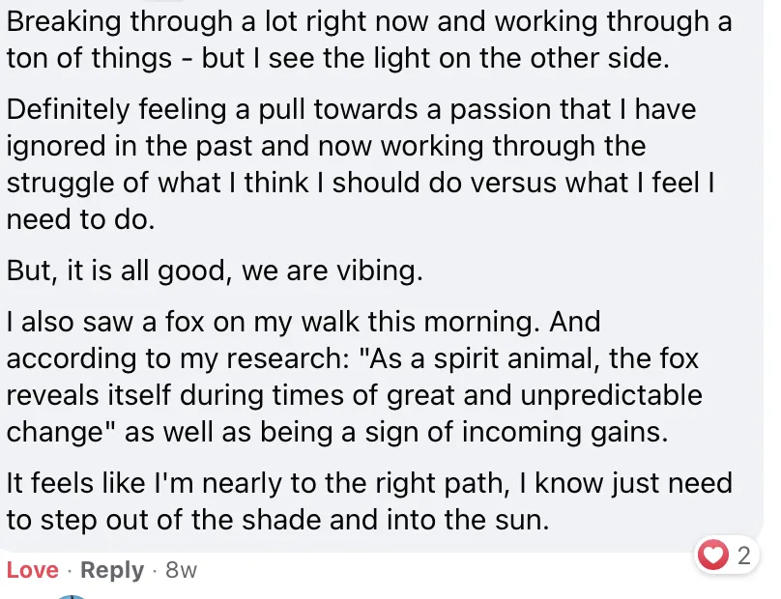781x599 pixels.
Task: Click the partial profile avatar below the comment
Action: coord(68,595)
